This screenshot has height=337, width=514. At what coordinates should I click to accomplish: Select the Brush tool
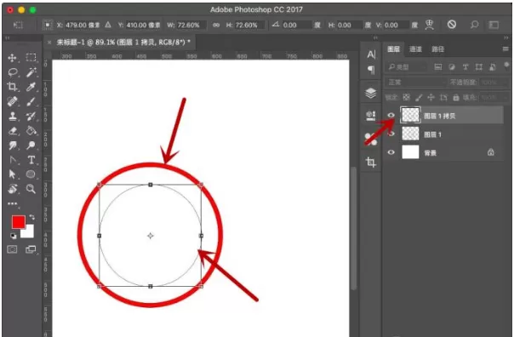coord(31,101)
